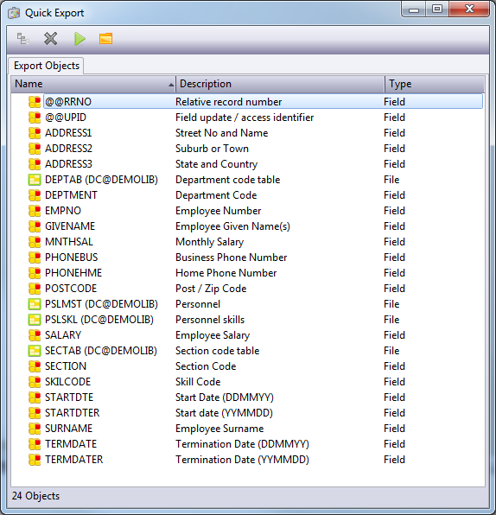Open the orange folder toolbar icon

(105, 39)
